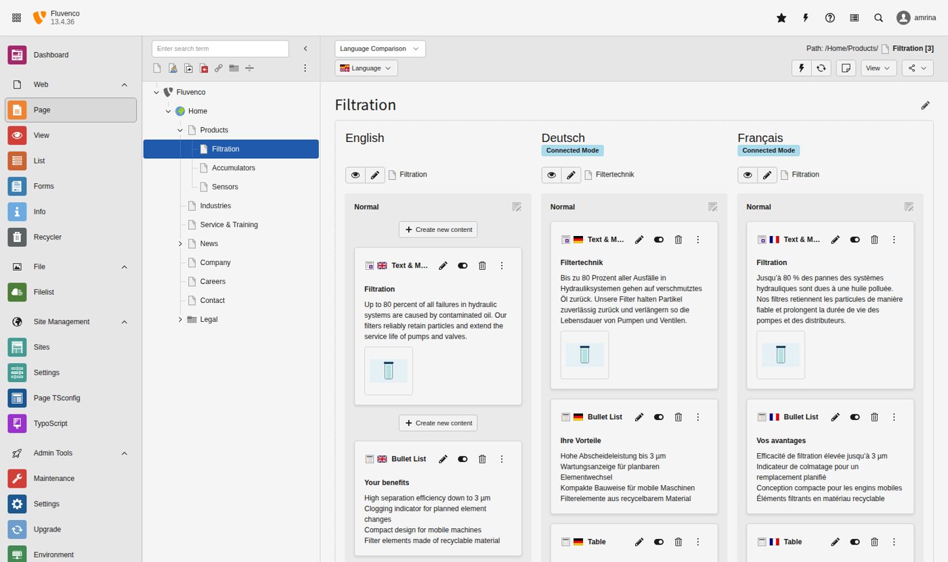Edit the English Normal column pencil icon

pyautogui.click(x=517, y=207)
